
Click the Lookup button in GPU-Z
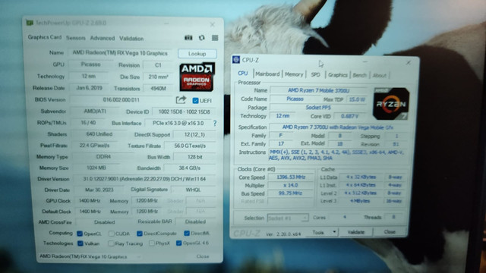pos(197,54)
